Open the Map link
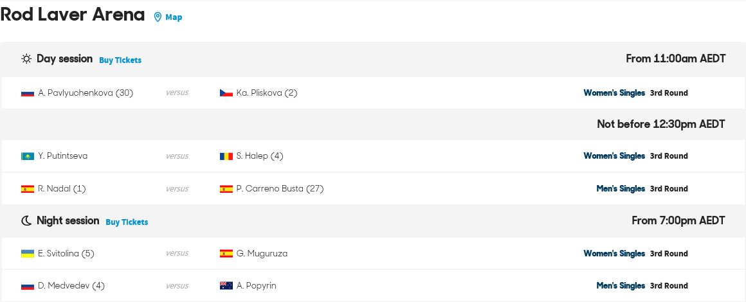The image size is (746, 302). [174, 17]
